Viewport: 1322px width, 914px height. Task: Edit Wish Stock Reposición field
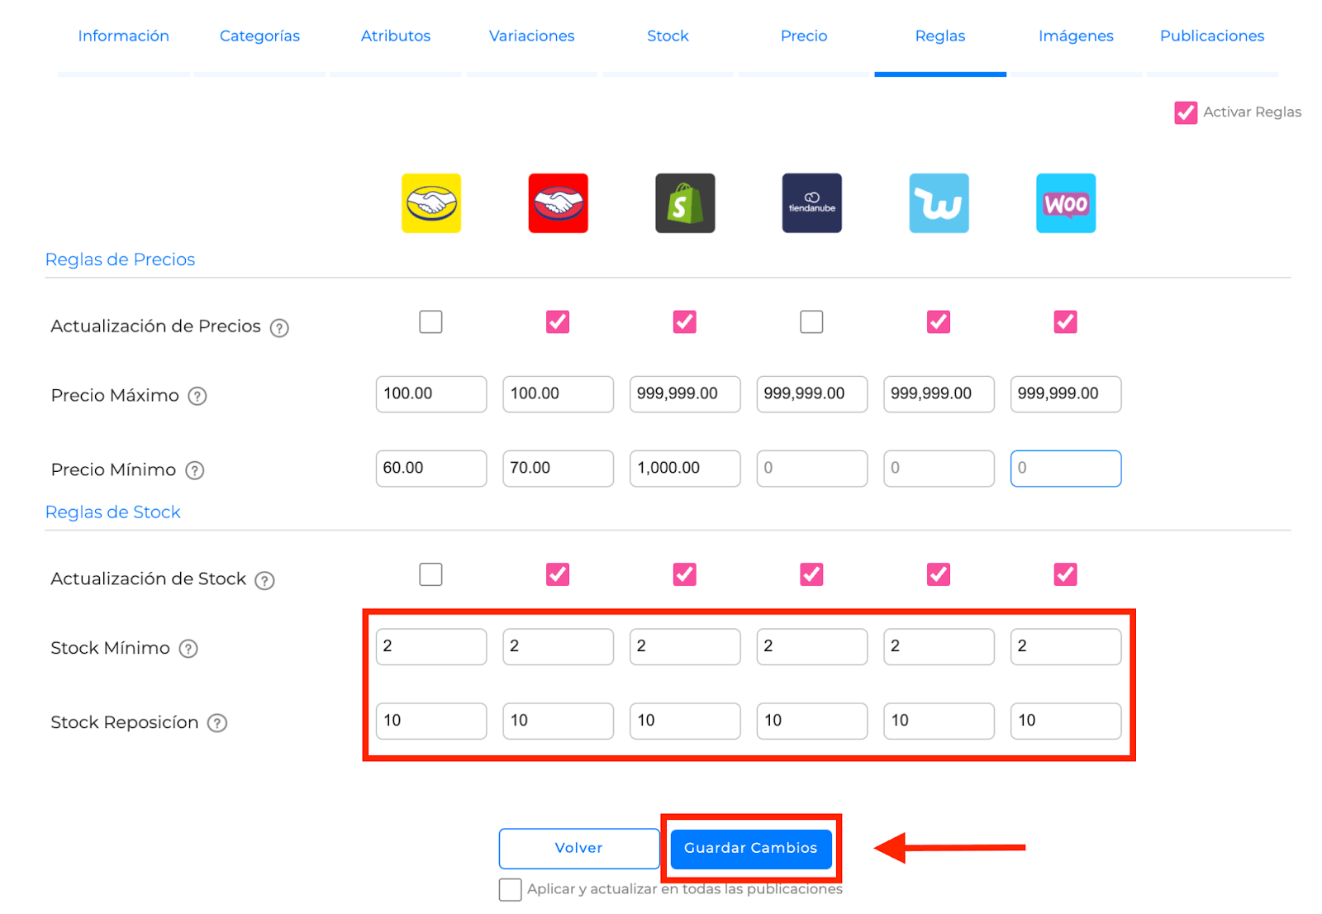939,721
